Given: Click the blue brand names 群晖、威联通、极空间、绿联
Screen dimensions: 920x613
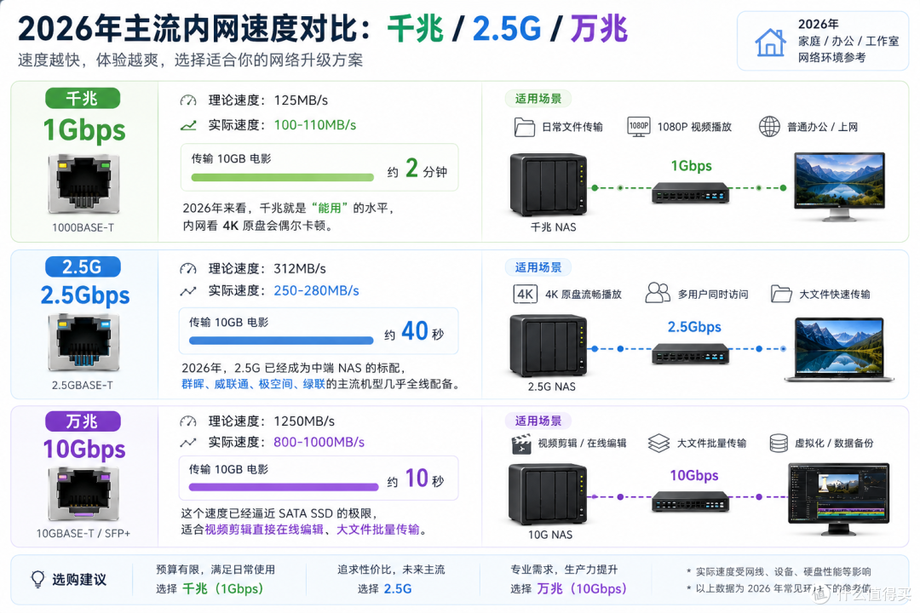Looking at the screenshot, I should 253,384.
